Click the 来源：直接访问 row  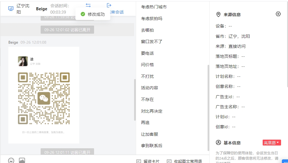pos(230,46)
